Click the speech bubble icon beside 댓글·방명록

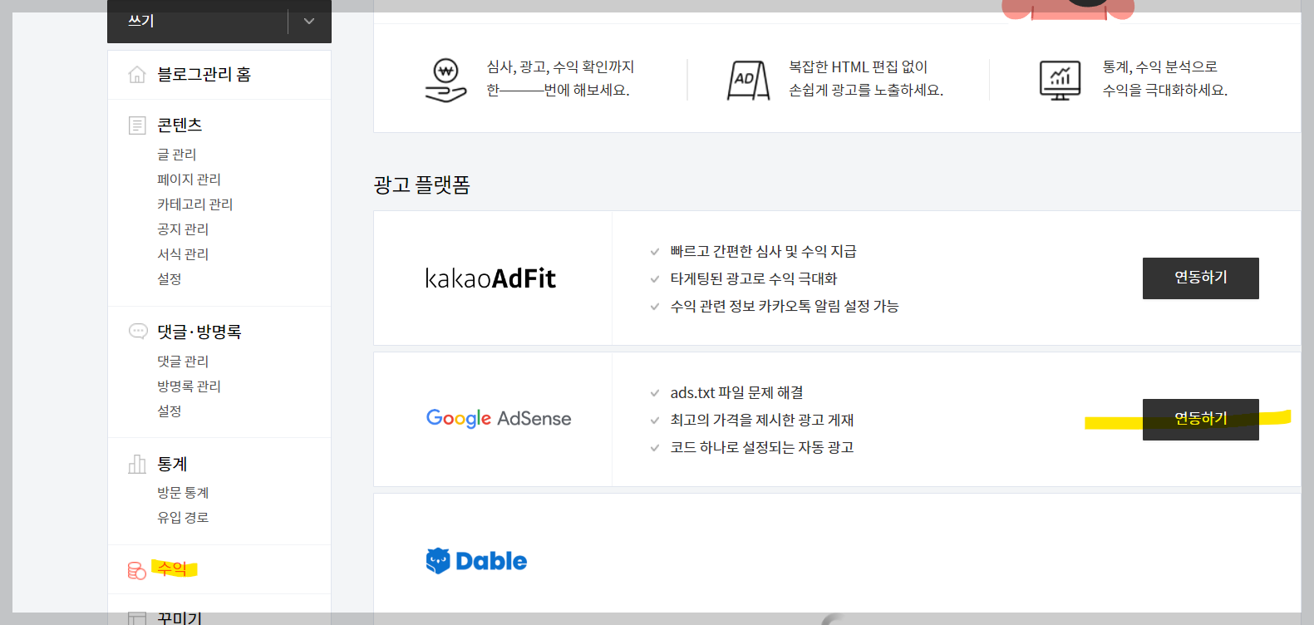tap(138, 332)
